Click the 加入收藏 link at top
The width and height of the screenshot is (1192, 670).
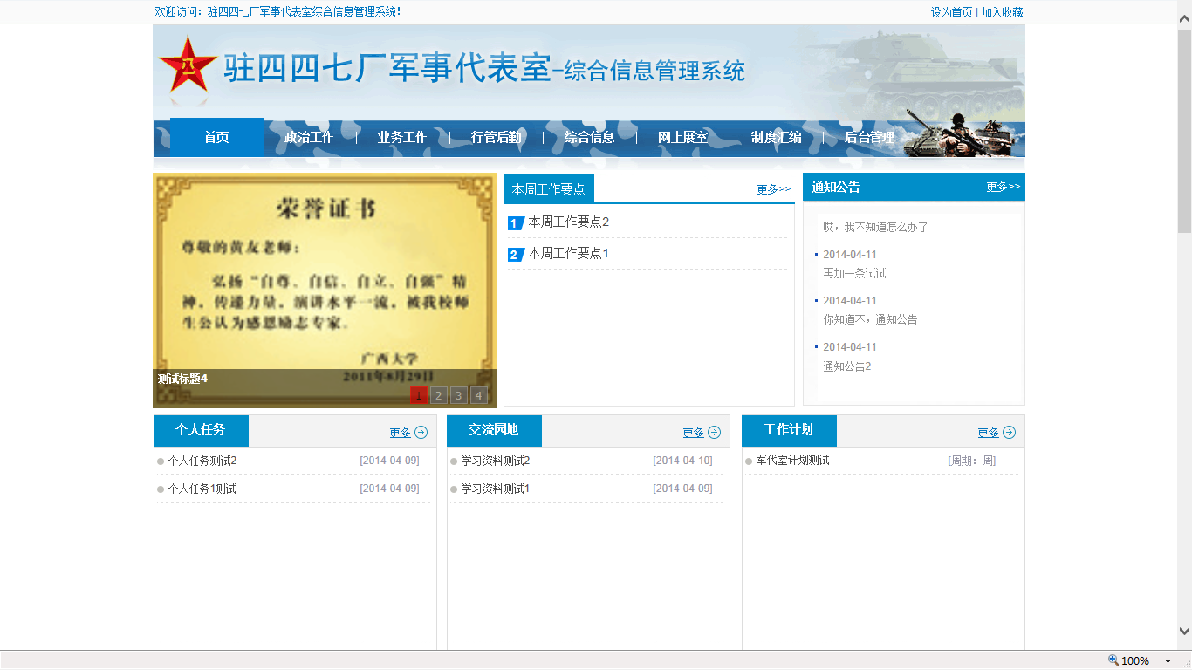[x=1002, y=12]
